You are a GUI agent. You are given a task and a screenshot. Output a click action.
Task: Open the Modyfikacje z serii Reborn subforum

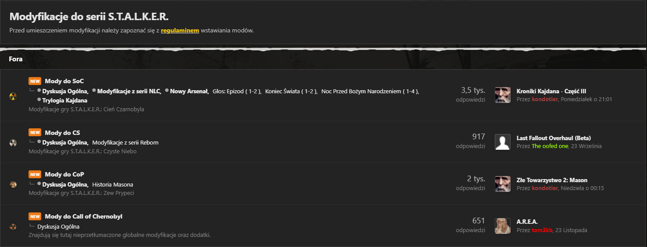click(x=125, y=142)
